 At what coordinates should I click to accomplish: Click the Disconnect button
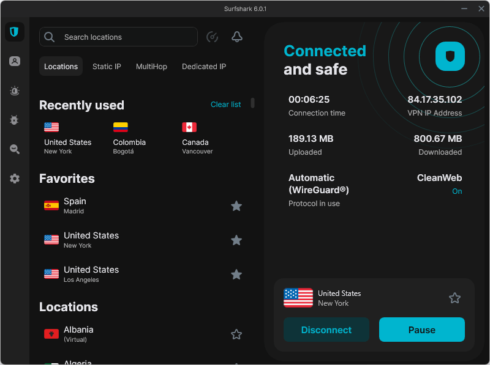326,330
